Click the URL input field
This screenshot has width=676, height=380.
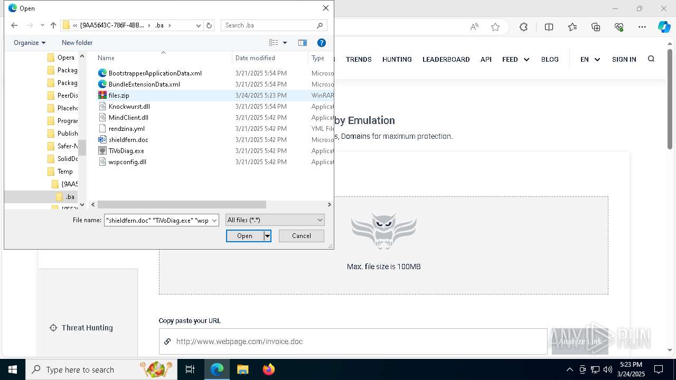353,341
